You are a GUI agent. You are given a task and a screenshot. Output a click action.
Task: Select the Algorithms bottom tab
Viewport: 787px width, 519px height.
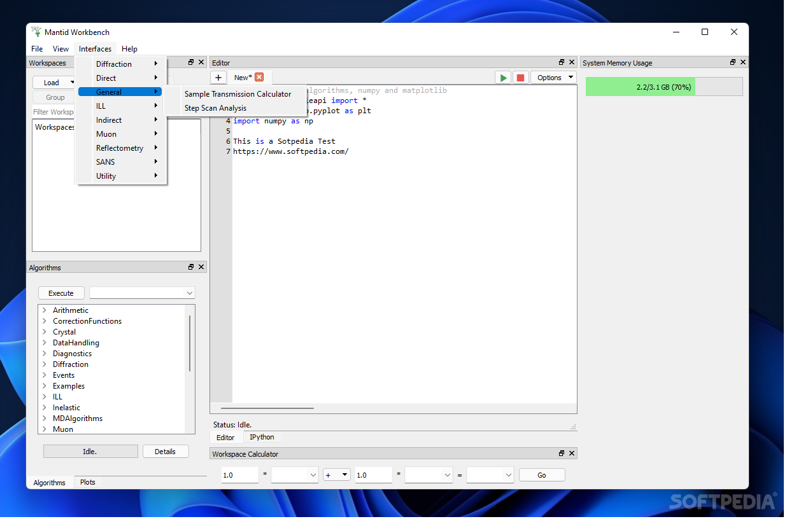50,483
